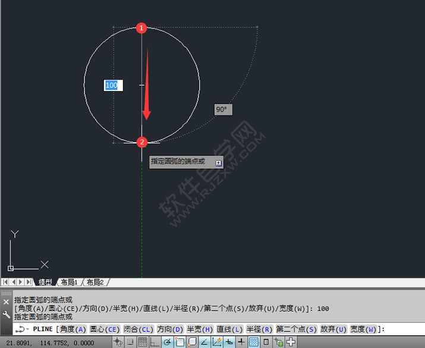Jump to first layout tab arrow
The width and height of the screenshot is (425, 348).
coord(5,282)
